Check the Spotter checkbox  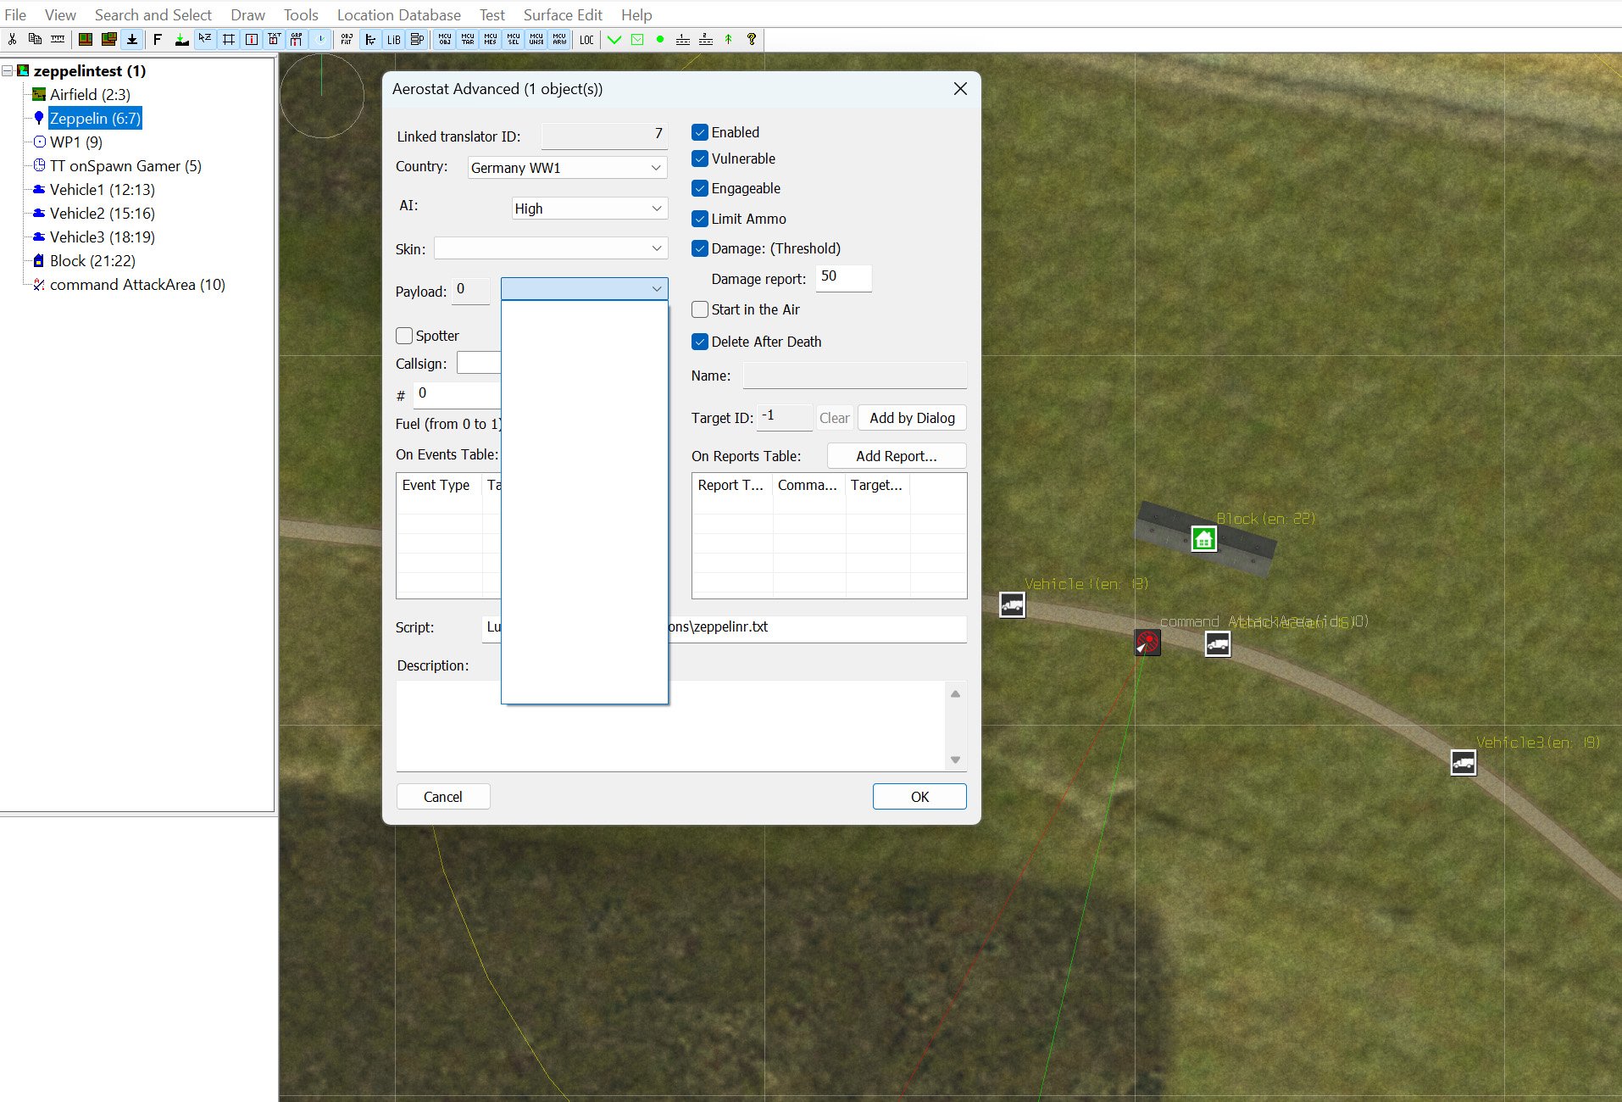click(404, 336)
